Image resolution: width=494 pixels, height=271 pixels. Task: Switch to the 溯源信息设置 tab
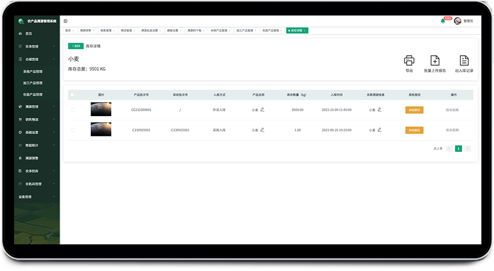coord(151,30)
